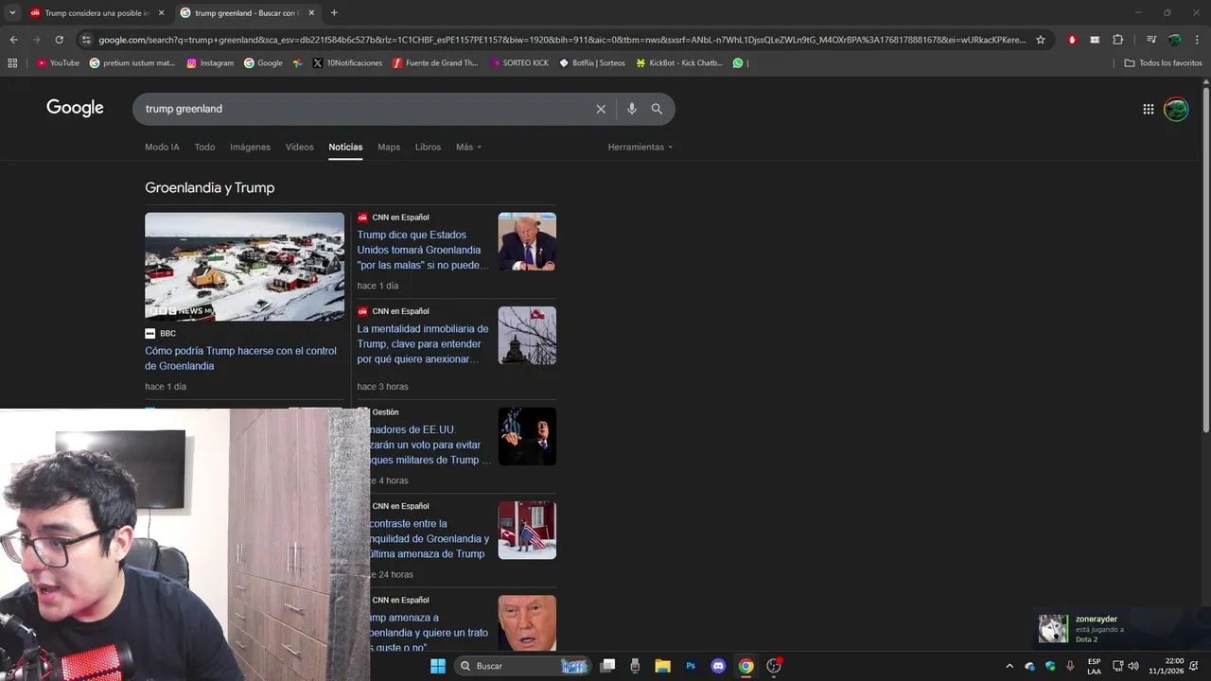Open the clock showing 22:00 11/1/2026

coord(1166,666)
